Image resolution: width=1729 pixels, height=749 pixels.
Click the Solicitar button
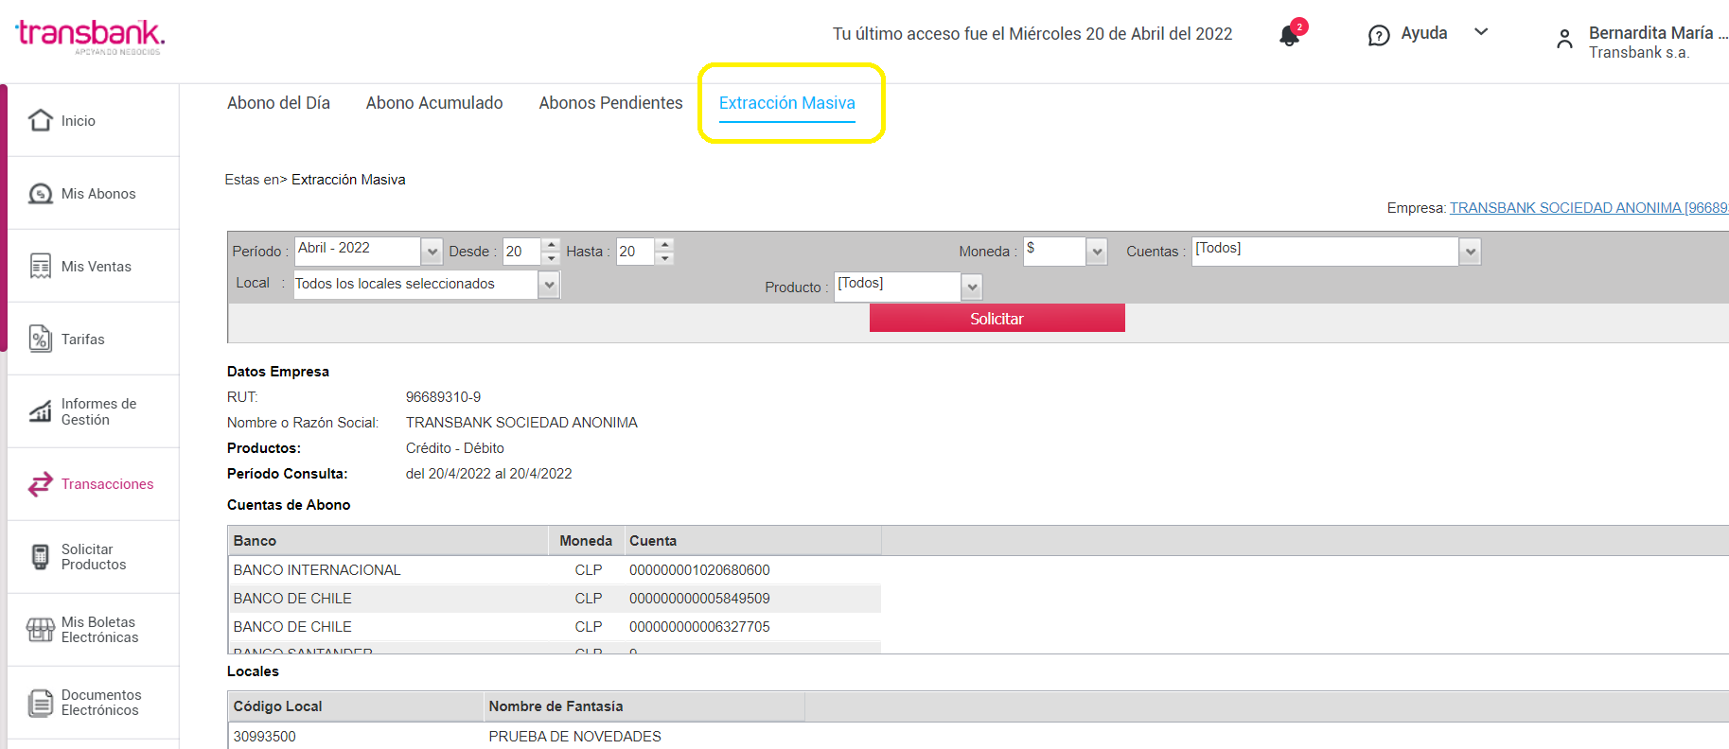pos(997,319)
